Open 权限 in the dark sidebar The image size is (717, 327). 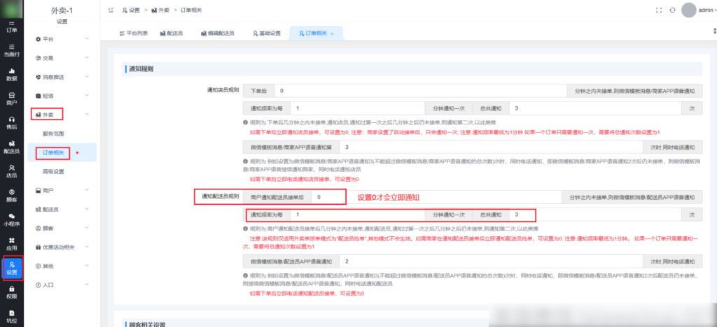coord(11,292)
